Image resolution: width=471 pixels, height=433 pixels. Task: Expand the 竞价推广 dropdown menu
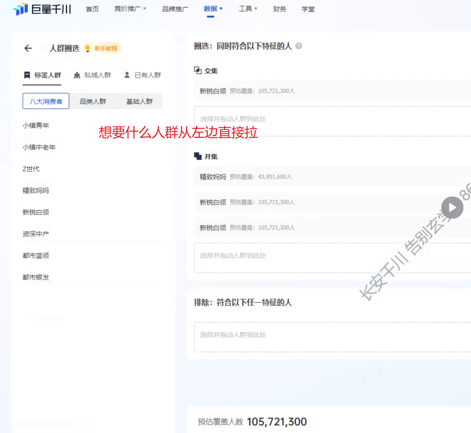130,9
